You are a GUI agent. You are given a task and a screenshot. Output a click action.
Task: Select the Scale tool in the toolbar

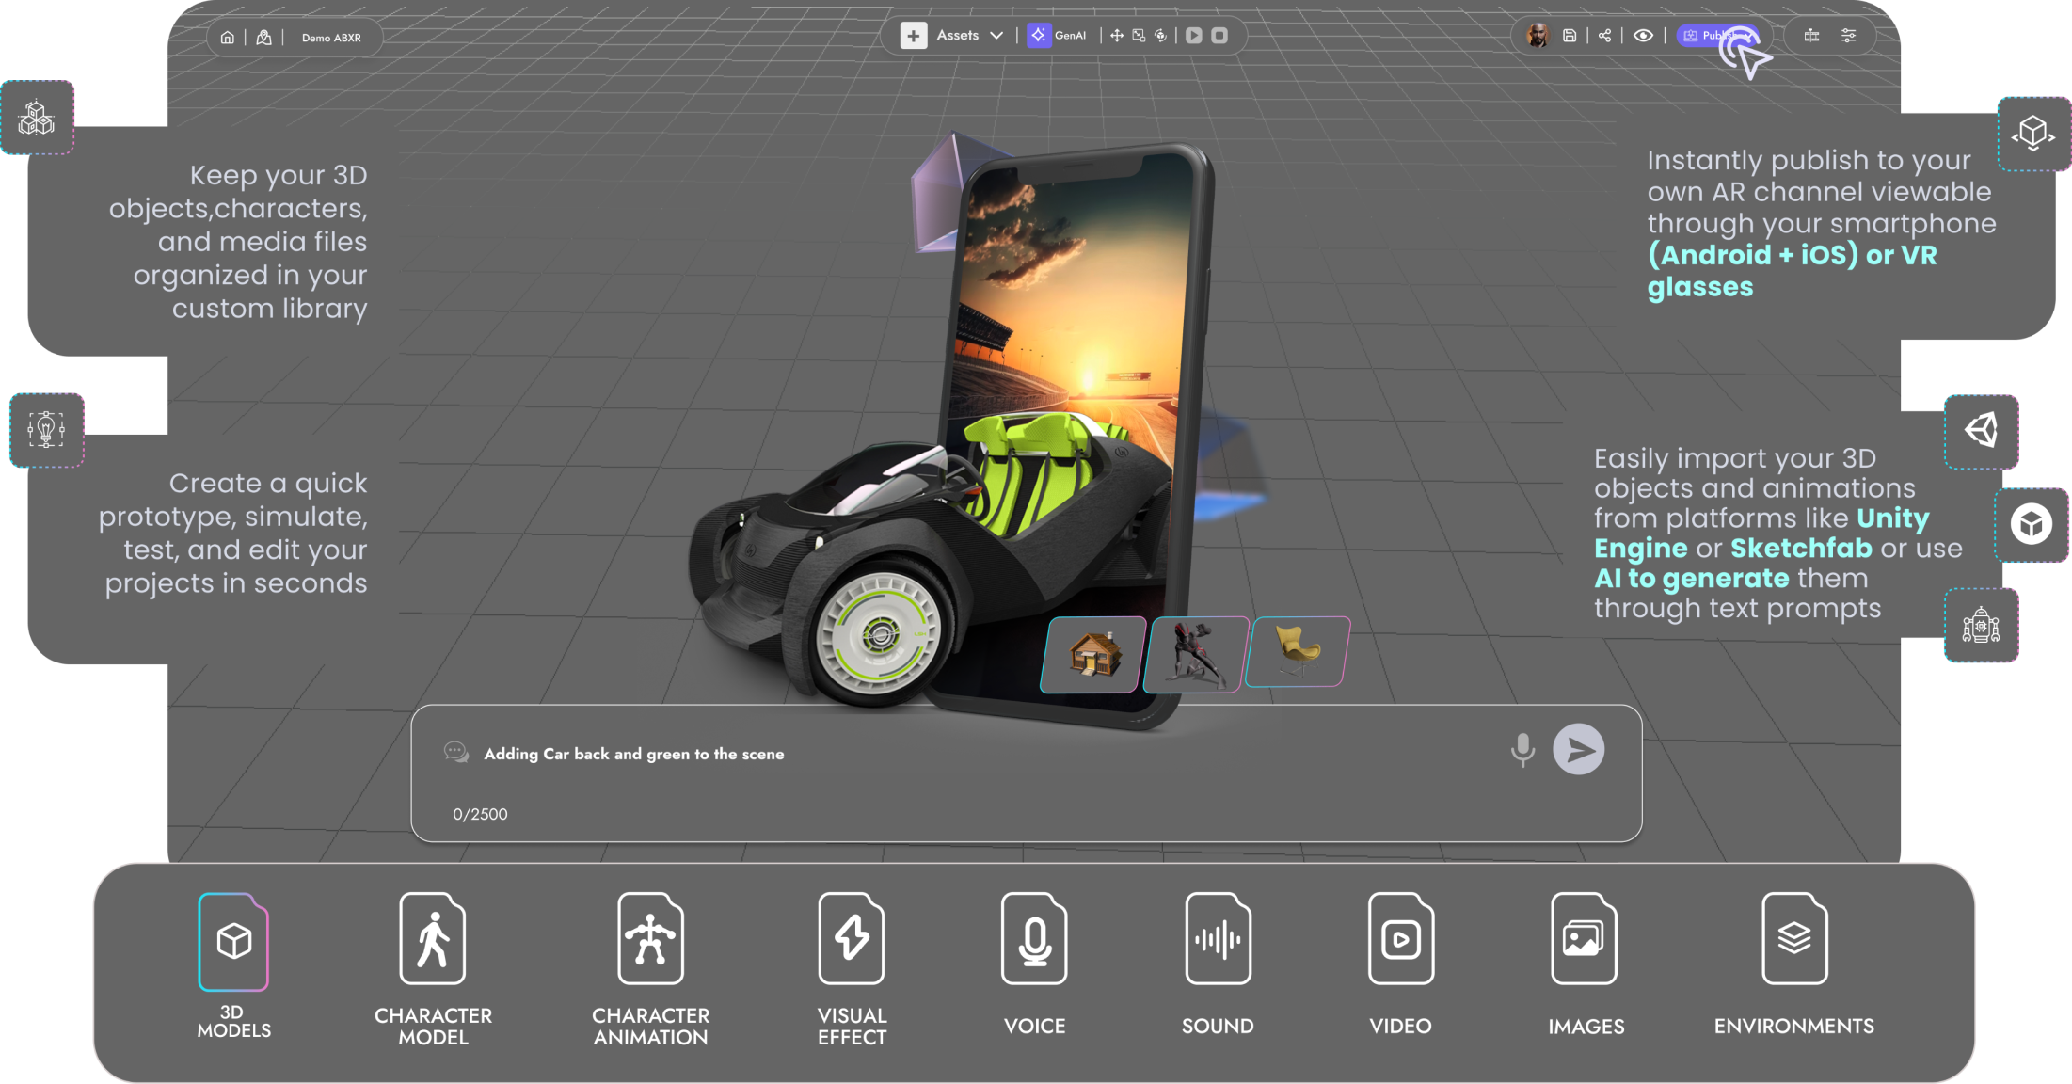pos(1139,36)
